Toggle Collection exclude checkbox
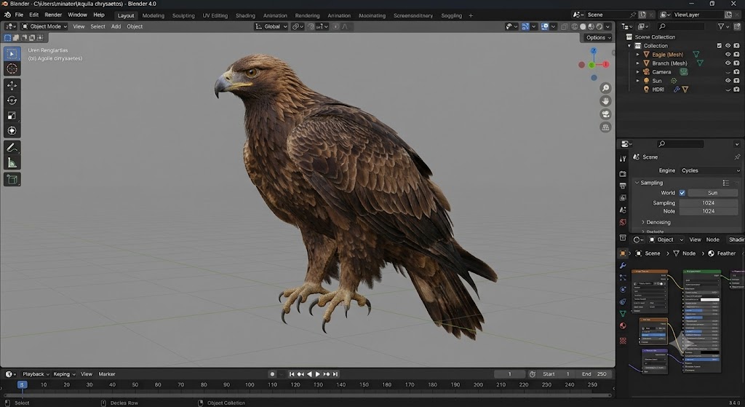The height and width of the screenshot is (407, 745). 720,46
